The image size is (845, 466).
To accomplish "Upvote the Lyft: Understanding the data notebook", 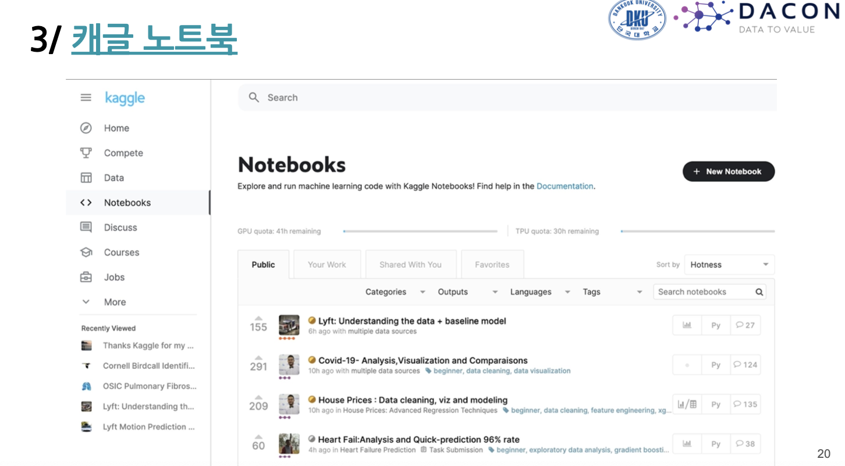I will (258, 318).
